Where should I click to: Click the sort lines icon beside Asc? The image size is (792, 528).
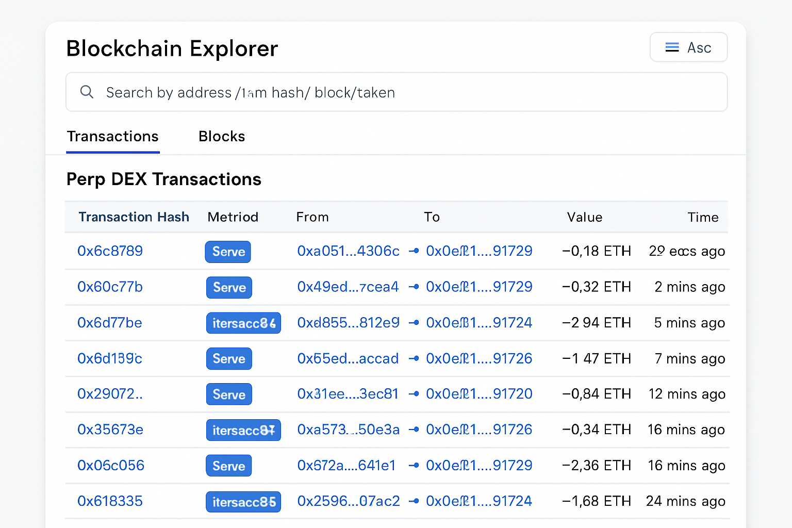click(672, 47)
